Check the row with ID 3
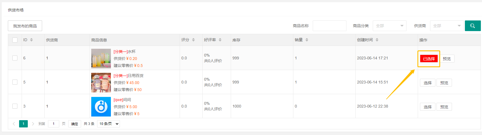The width and height of the screenshot is (482, 135). [15, 106]
